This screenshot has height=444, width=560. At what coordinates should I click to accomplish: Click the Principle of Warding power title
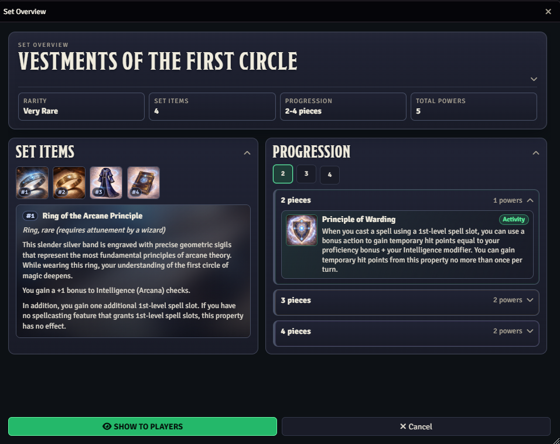(x=358, y=219)
